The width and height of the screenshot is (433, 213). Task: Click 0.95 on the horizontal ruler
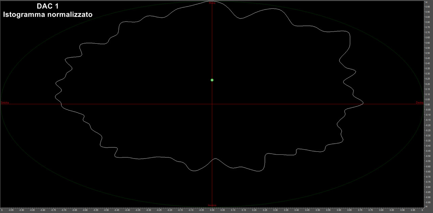[x=413, y=210]
